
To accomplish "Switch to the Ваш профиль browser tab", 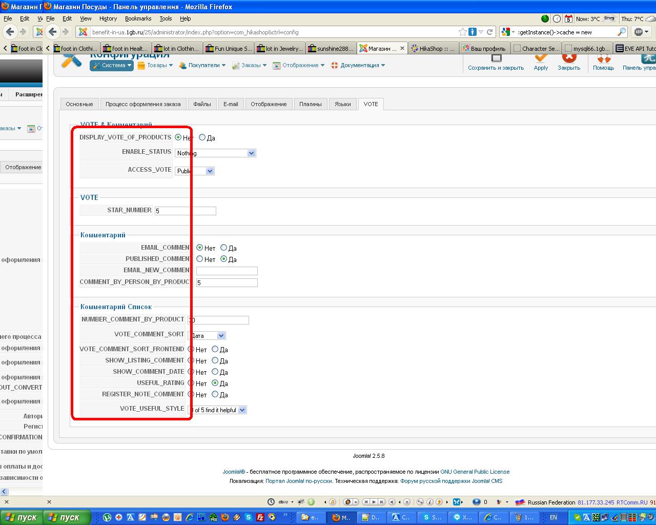I will pos(484,49).
